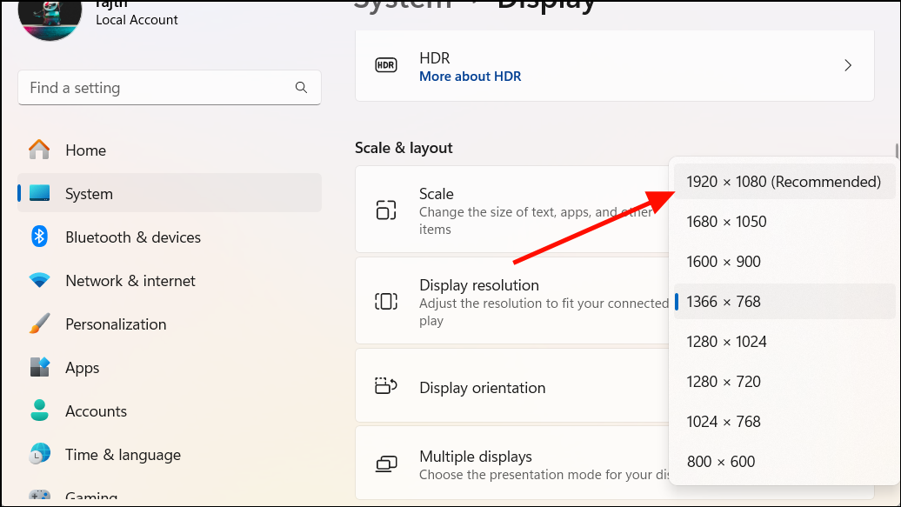
Task: Expand the HDR section chevron
Action: click(846, 64)
